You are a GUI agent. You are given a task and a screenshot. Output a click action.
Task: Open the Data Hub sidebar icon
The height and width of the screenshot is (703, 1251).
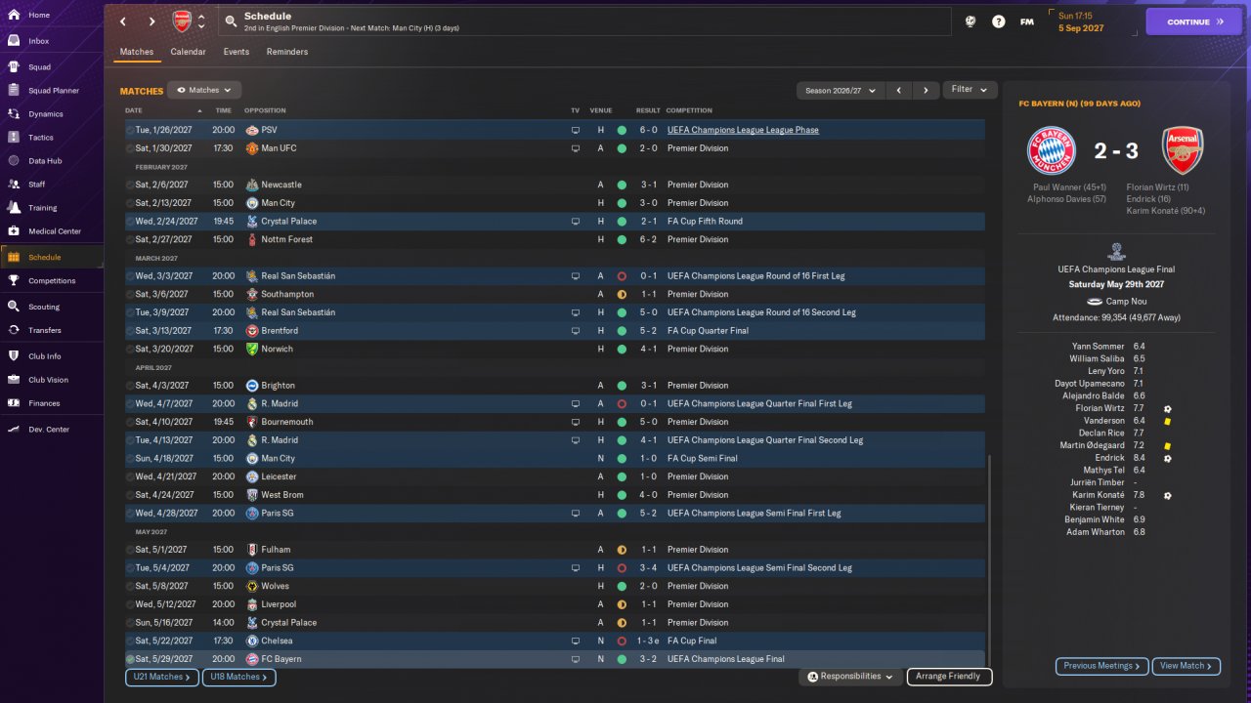pyautogui.click(x=14, y=161)
